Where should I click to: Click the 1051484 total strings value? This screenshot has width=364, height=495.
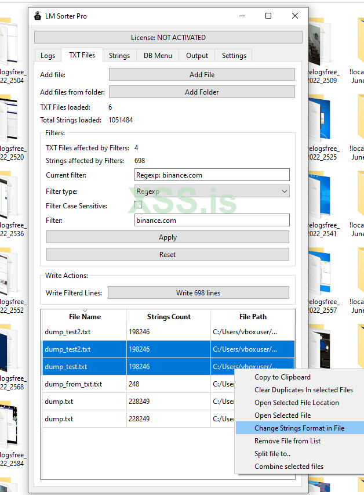[121, 120]
